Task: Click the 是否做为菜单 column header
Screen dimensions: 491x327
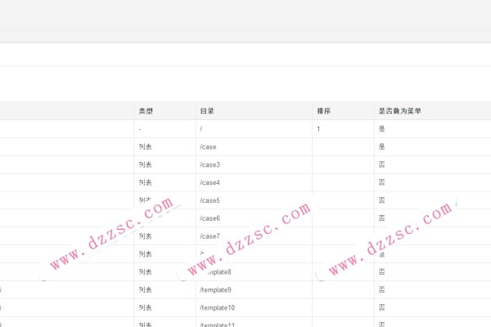Action: click(400, 111)
